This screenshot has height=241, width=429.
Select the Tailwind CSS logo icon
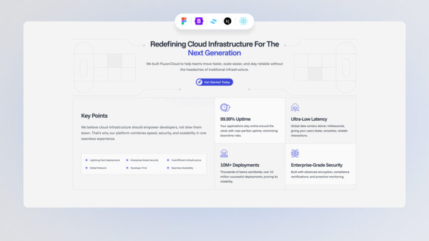(213, 21)
